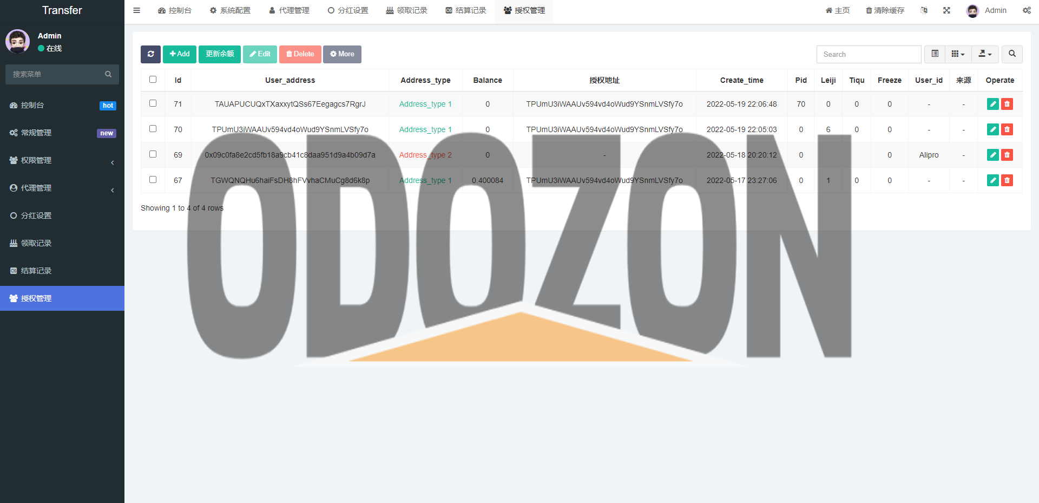
Task: Open the More actions dropdown button
Action: 342,54
